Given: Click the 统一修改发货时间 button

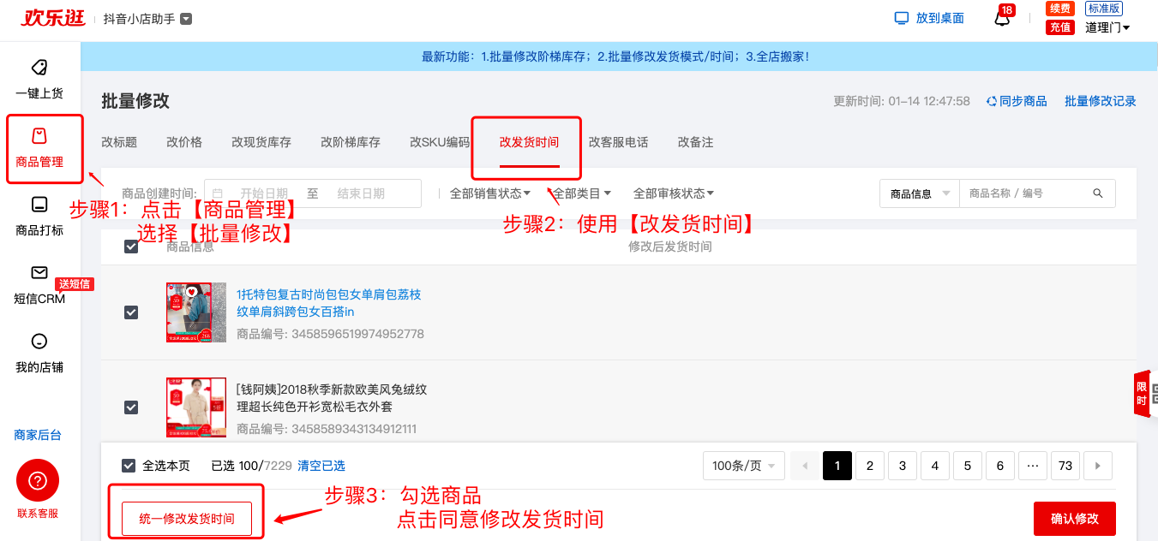Looking at the screenshot, I should [x=187, y=519].
